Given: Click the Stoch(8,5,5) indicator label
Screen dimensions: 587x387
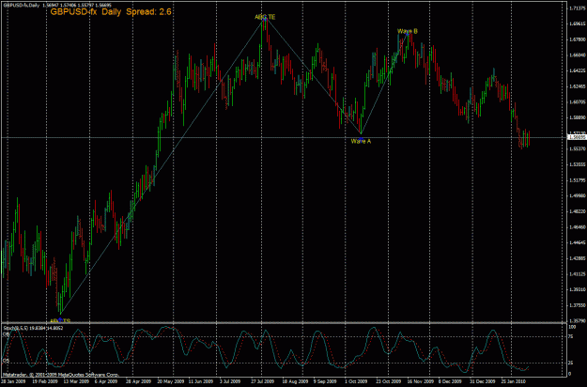Looking at the screenshot, I should pos(33,328).
